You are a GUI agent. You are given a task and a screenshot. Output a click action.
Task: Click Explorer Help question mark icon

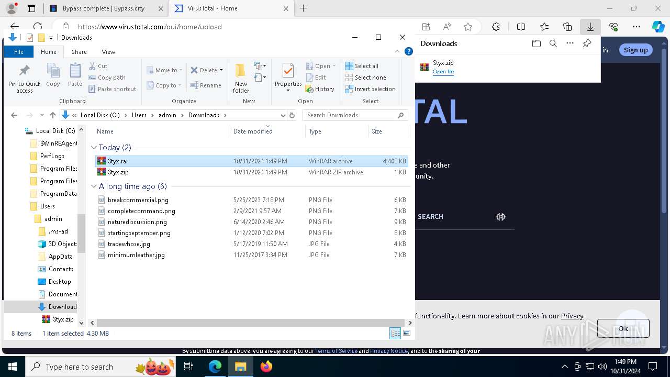coord(409,51)
